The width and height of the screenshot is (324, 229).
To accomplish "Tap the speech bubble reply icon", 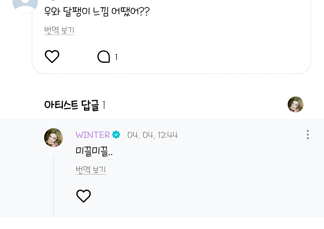I will [104, 57].
